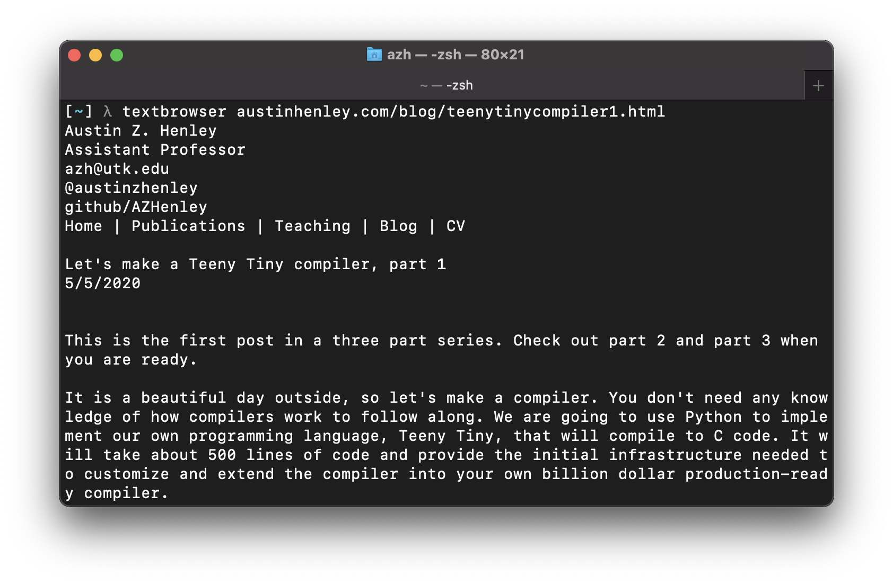Minimize the terminal with the yellow button
The image size is (893, 585).
95,55
